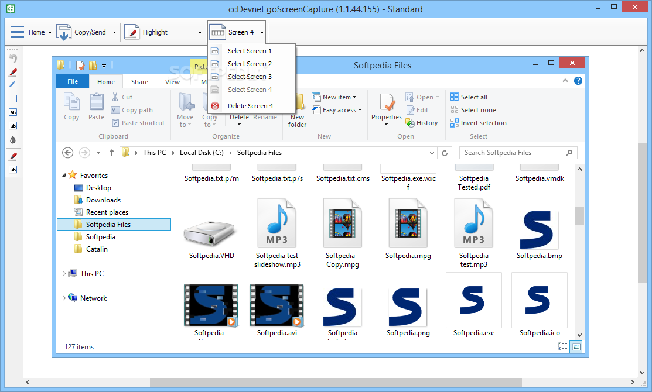
Task: Select the Softpedia.bmp file thumbnail
Action: 540,229
